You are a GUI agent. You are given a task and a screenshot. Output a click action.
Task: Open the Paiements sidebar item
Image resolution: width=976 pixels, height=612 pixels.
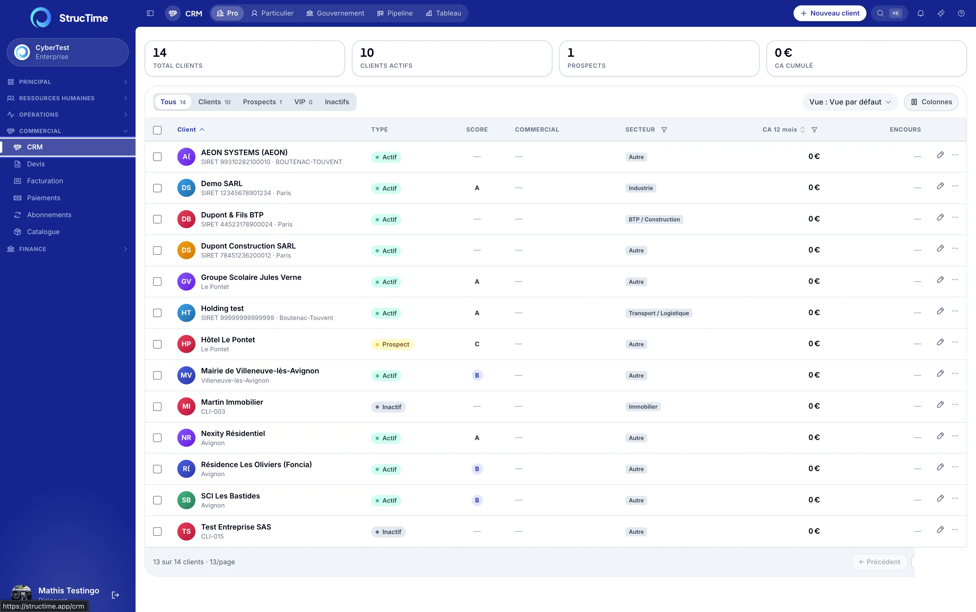pos(67,198)
